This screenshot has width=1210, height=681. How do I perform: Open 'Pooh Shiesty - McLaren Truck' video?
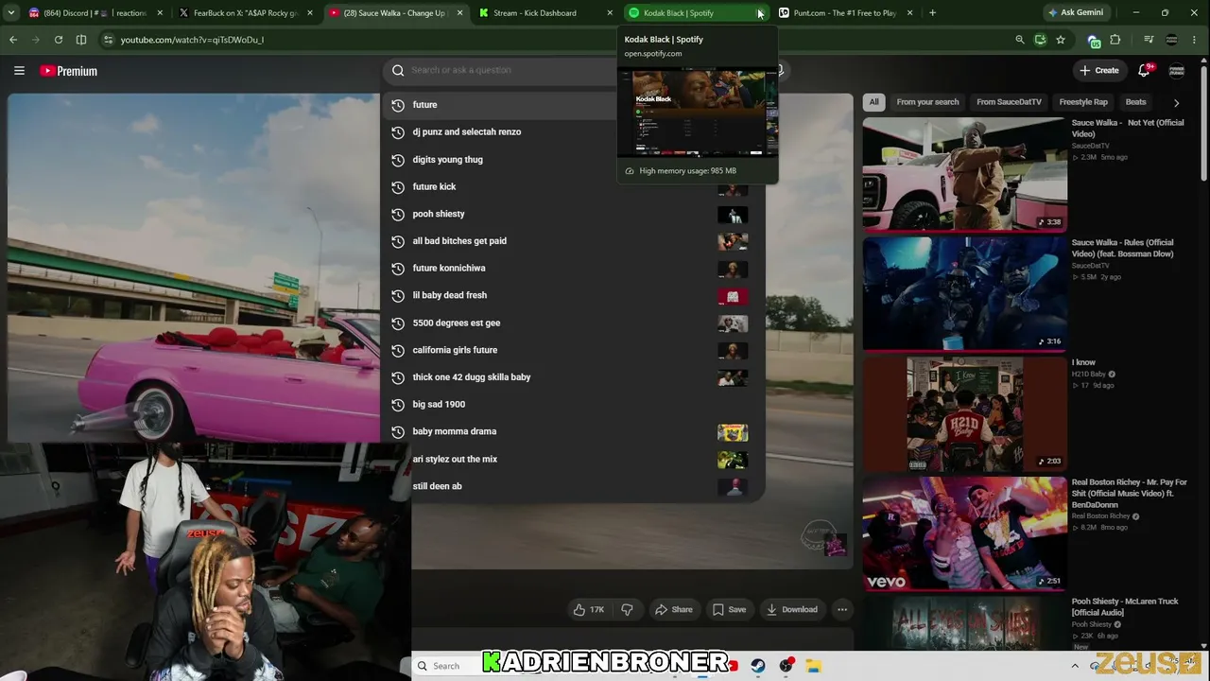click(x=964, y=622)
